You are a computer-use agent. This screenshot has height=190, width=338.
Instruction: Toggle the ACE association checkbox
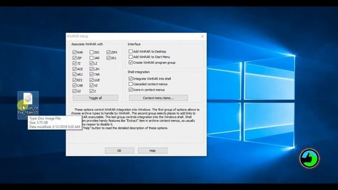pos(74,69)
